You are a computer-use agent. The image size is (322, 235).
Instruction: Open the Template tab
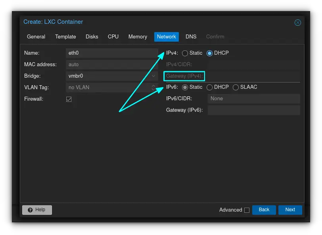[65, 37]
